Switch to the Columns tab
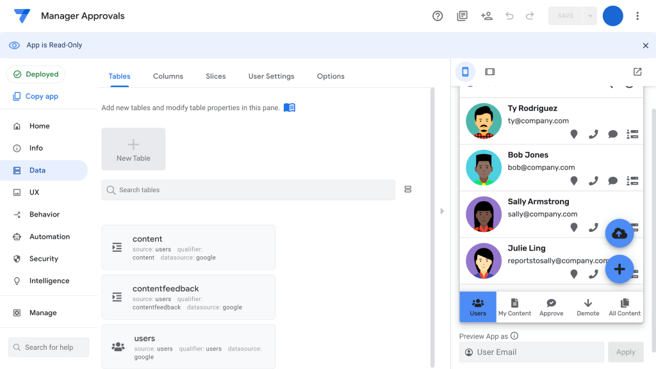Screen dimensions: 656x369 168,76
